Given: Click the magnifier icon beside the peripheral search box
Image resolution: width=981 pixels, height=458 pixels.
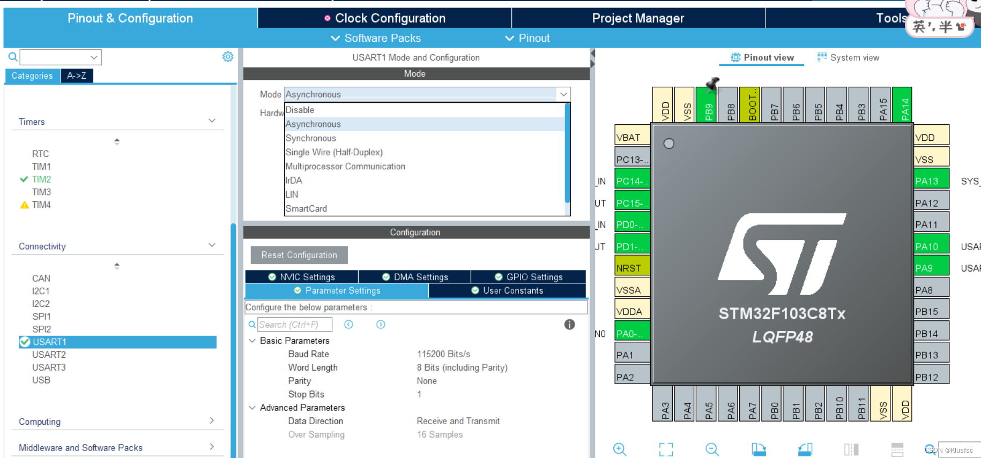Looking at the screenshot, I should [x=13, y=57].
